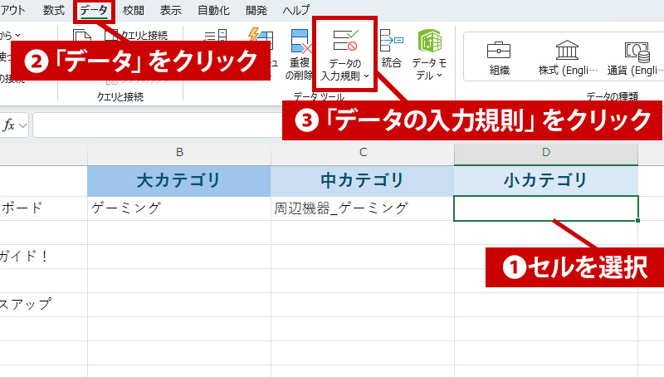Image resolution: width=664 pixels, height=377 pixels.
Task: Open the データ モデル icon
Action: (x=429, y=41)
